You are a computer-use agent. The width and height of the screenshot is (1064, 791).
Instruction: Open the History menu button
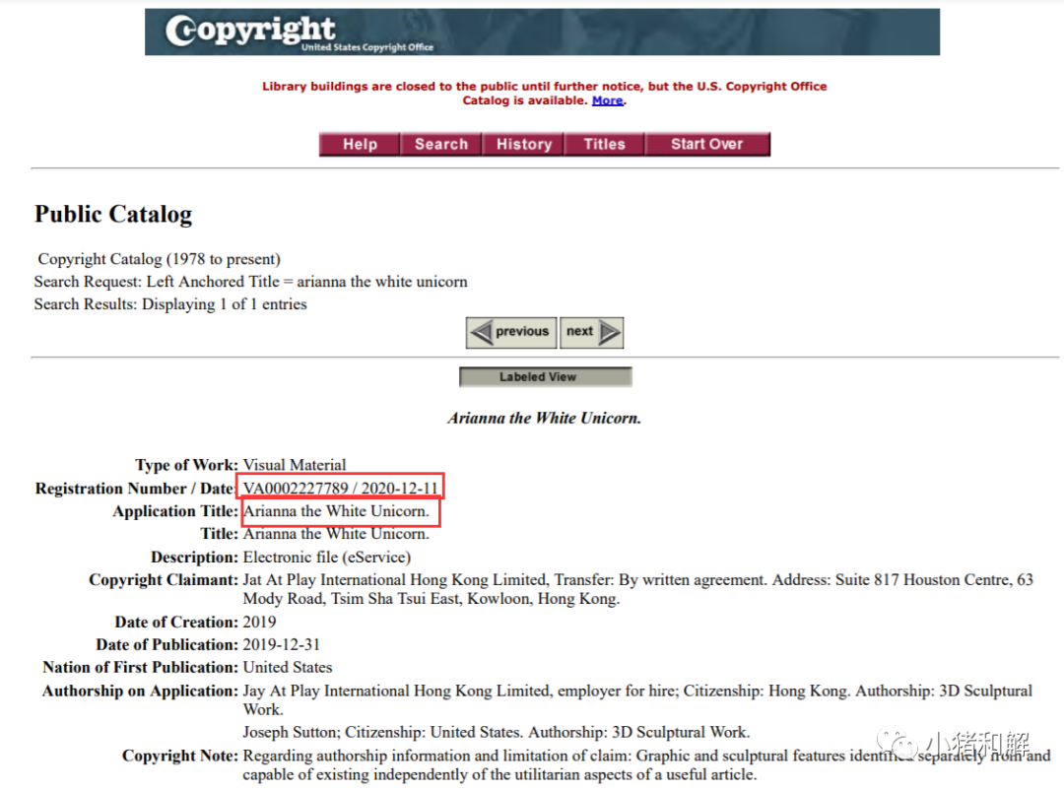coord(523,145)
